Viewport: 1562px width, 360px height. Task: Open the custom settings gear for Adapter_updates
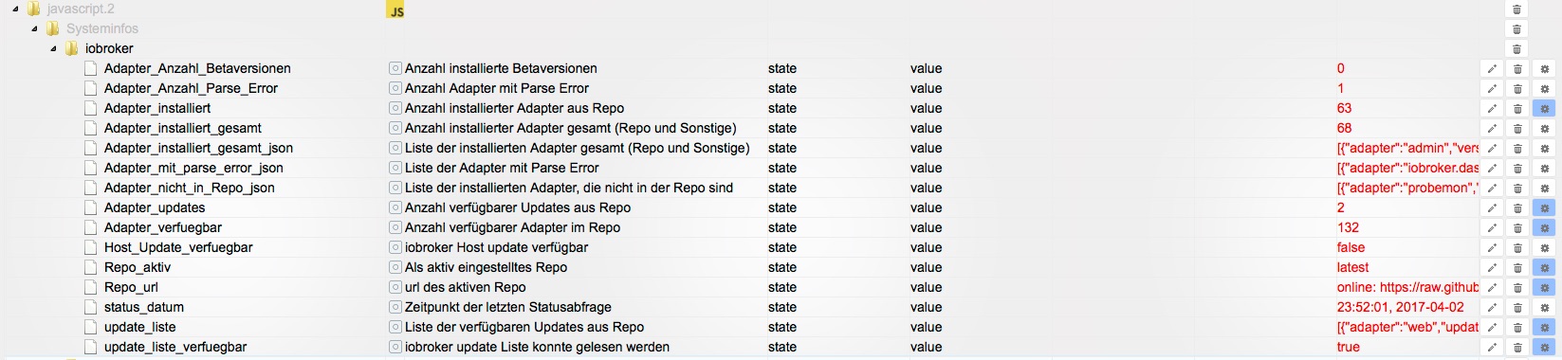(x=1544, y=207)
